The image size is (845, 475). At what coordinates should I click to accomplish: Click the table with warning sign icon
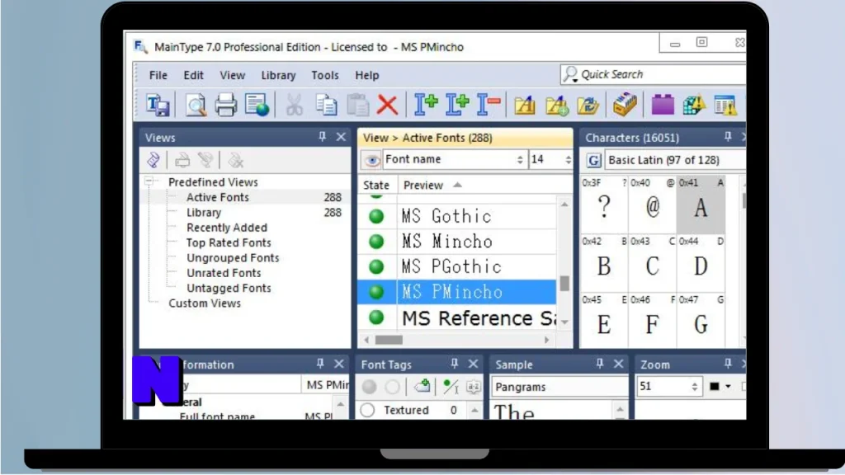coord(725,105)
